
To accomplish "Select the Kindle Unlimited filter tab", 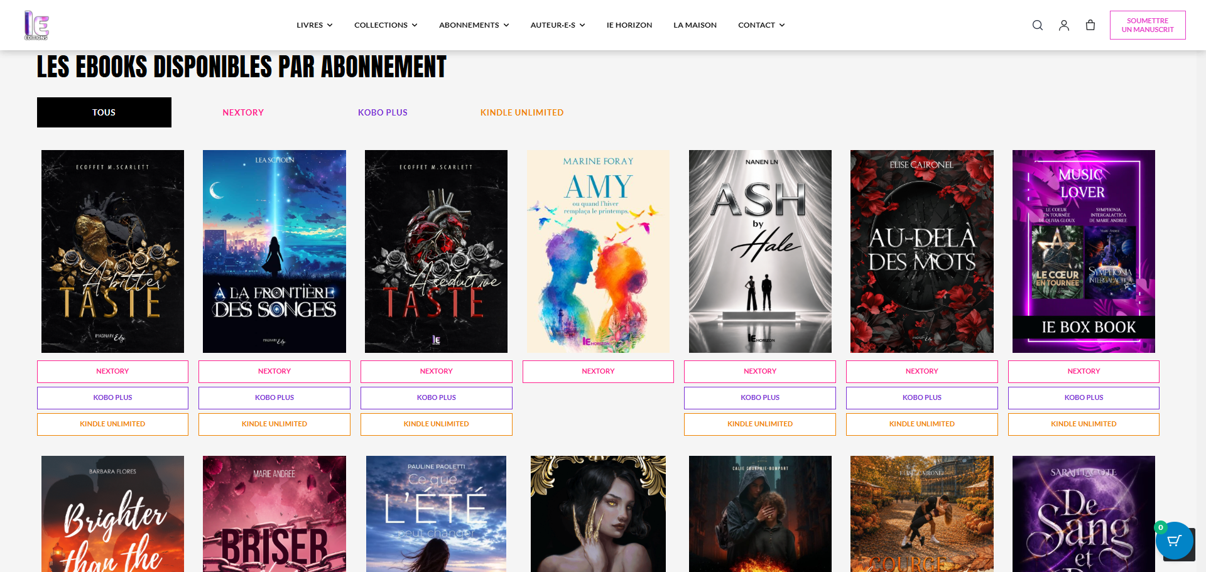I will click(522, 112).
